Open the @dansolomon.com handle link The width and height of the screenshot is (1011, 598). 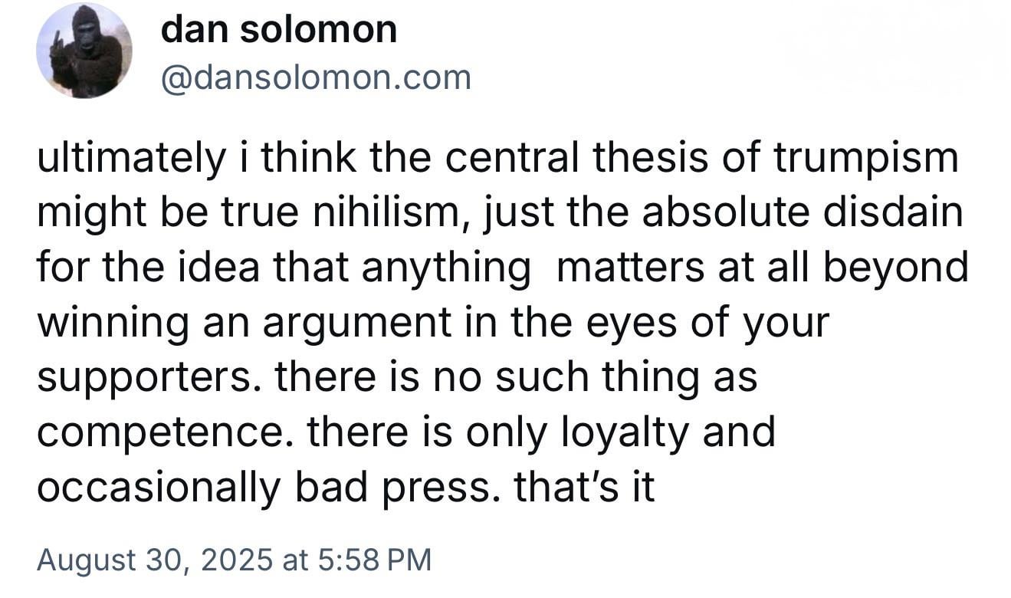click(315, 78)
